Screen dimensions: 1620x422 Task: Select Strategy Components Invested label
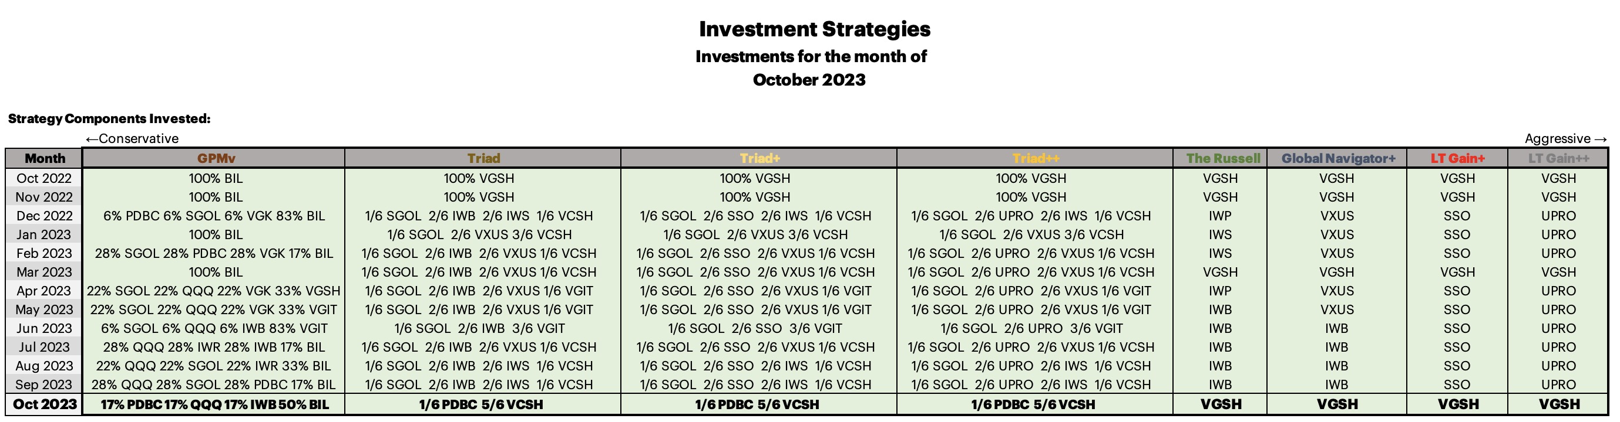click(x=109, y=118)
